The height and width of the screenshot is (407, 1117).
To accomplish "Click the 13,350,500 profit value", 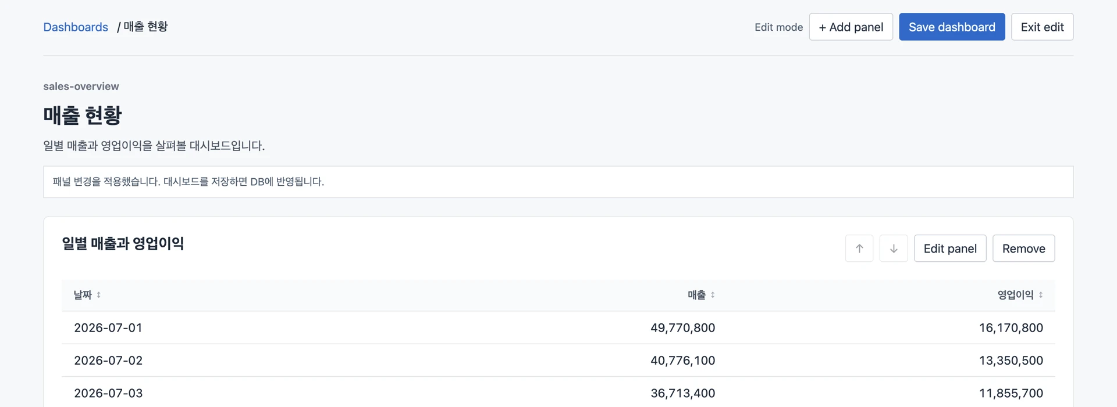I will pyautogui.click(x=1011, y=361).
